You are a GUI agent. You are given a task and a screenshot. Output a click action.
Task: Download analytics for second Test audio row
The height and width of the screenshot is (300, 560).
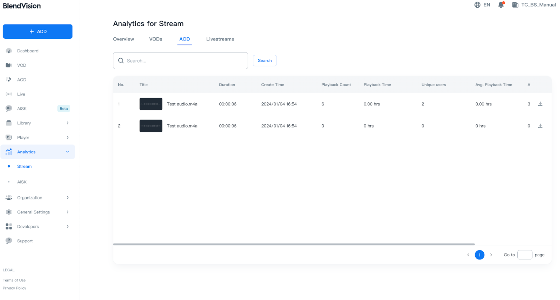540,126
